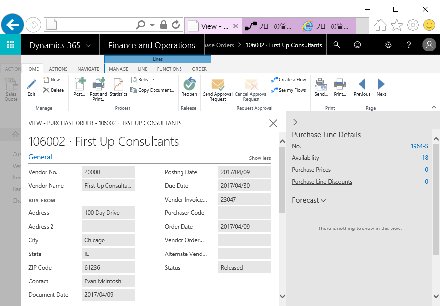Open the Dynamics 365 app launcher grid
440x306 pixels.
coord(11,45)
